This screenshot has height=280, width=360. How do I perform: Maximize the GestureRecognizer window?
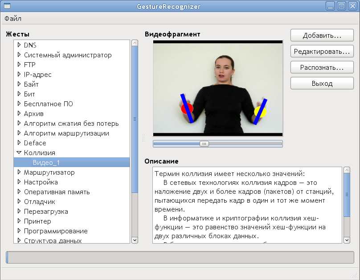tap(341, 6)
